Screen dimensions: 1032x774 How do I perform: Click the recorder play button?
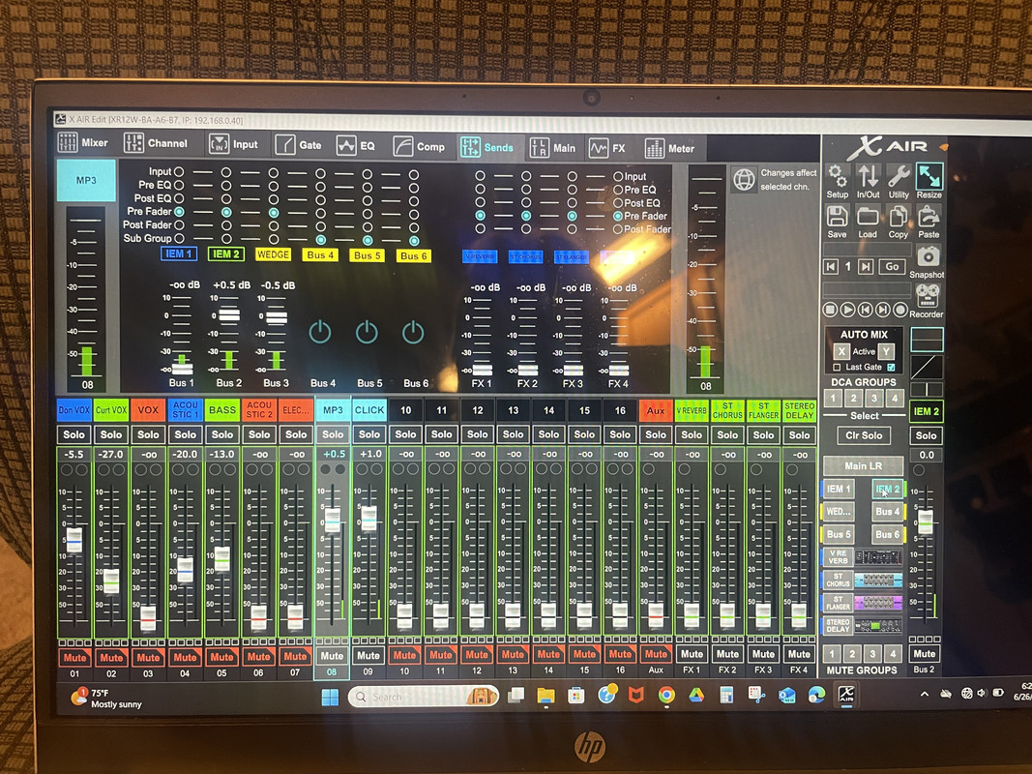(847, 309)
